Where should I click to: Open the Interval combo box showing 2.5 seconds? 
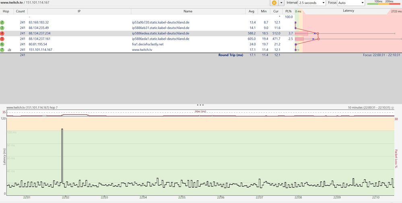point(312,2)
